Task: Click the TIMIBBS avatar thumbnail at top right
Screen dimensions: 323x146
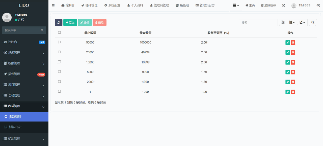Action: (294, 5)
